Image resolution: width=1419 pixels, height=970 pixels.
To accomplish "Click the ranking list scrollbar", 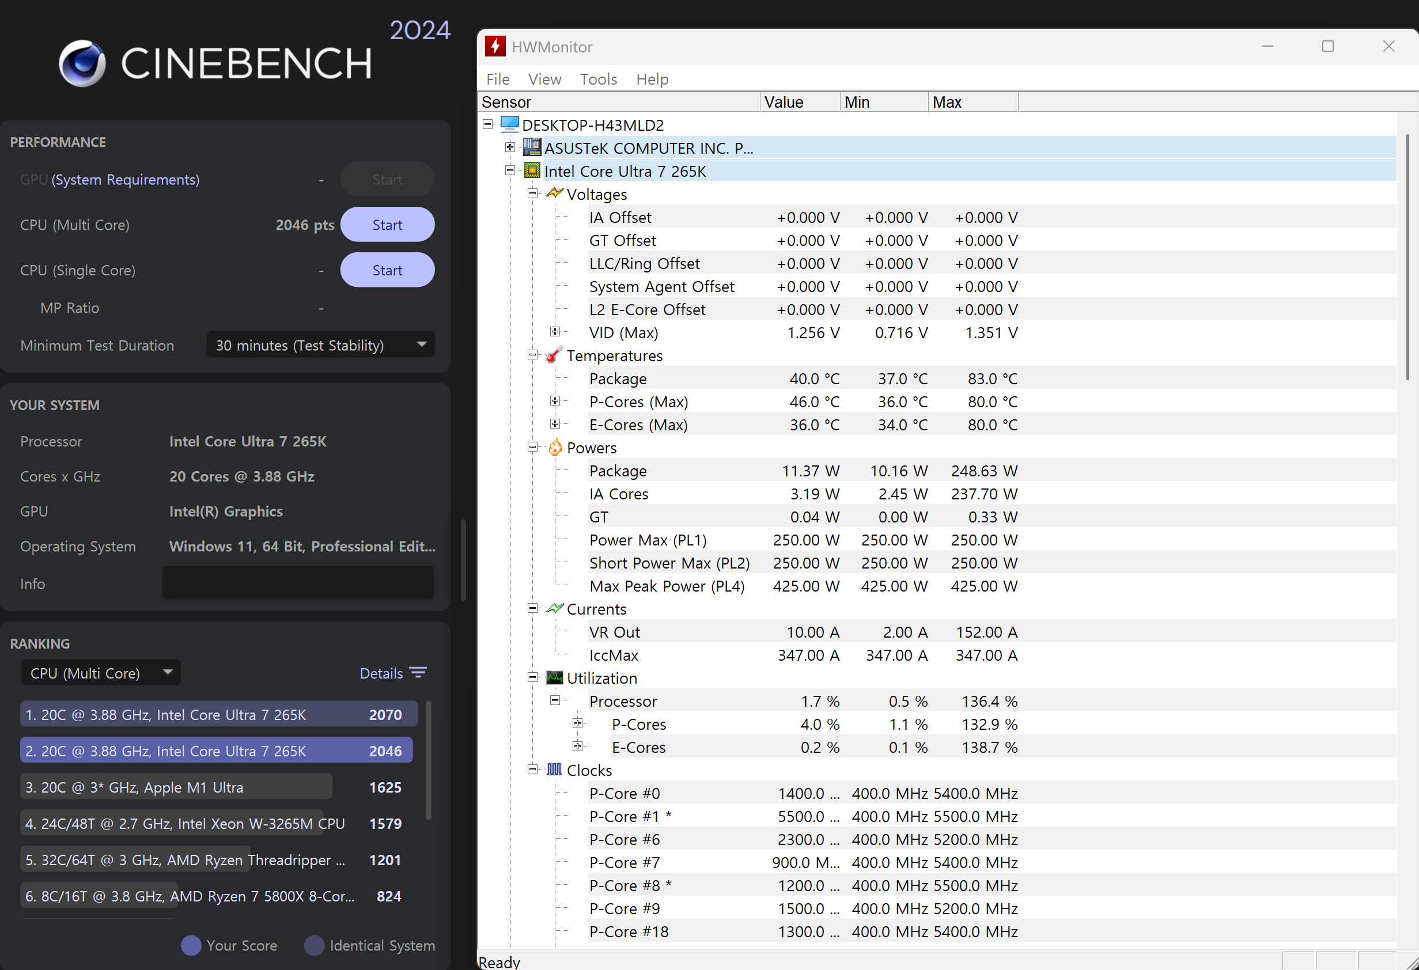I will tap(429, 760).
